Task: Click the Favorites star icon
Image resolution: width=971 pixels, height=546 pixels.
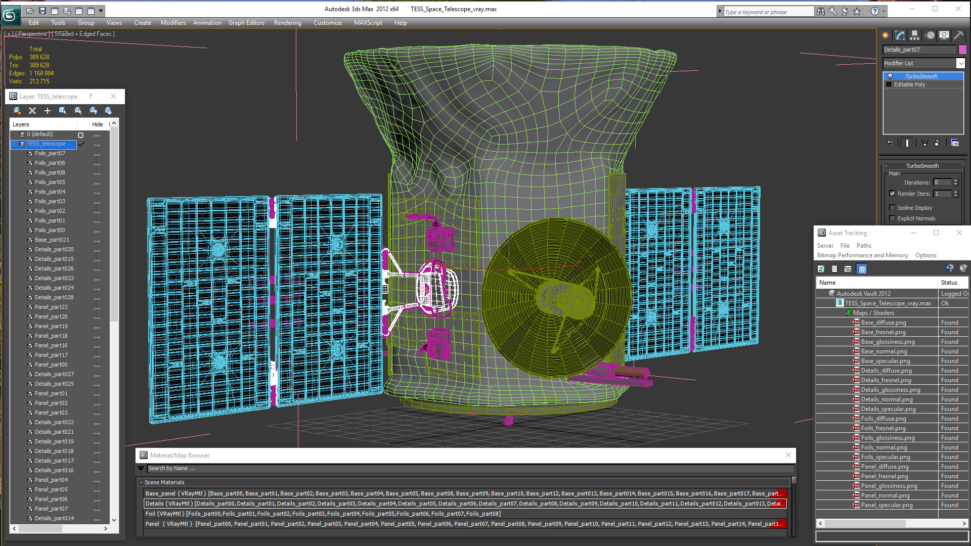Action: point(857,11)
